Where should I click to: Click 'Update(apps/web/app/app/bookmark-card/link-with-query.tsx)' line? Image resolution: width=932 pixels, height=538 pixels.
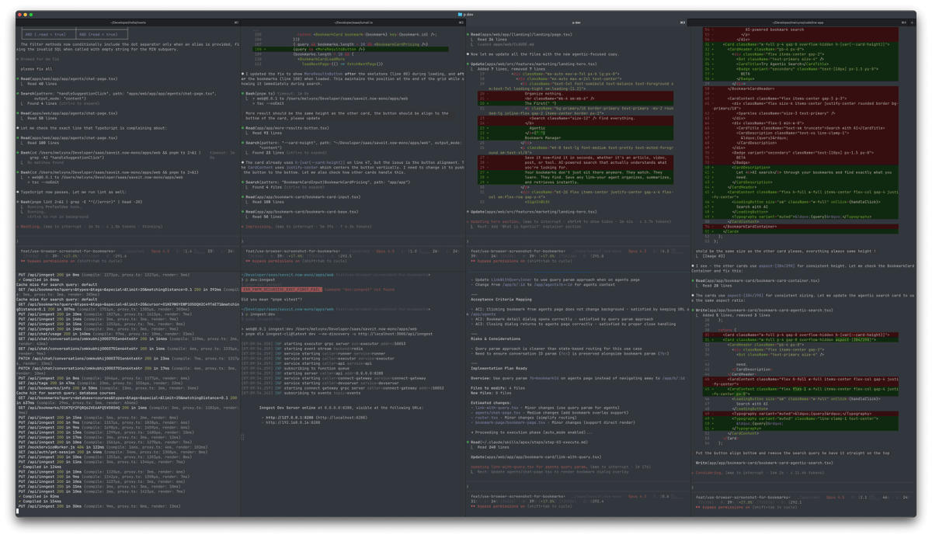(536, 456)
